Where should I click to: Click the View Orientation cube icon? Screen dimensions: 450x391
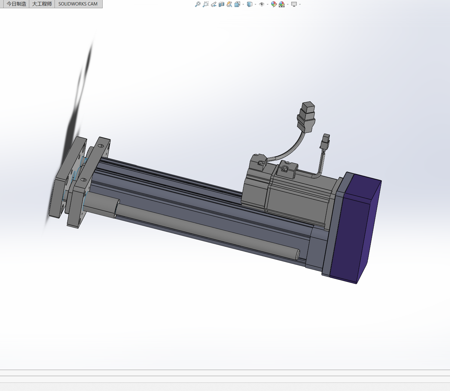click(237, 4)
